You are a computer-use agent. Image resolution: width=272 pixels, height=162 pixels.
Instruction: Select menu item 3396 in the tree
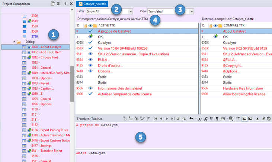[x=35, y=16]
